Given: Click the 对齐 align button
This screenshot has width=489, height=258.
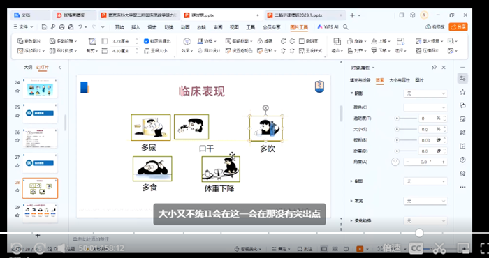Looking at the screenshot, I should (x=356, y=51).
